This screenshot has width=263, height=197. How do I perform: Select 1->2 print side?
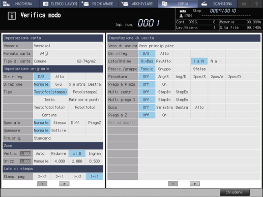pyautogui.click(x=77, y=177)
